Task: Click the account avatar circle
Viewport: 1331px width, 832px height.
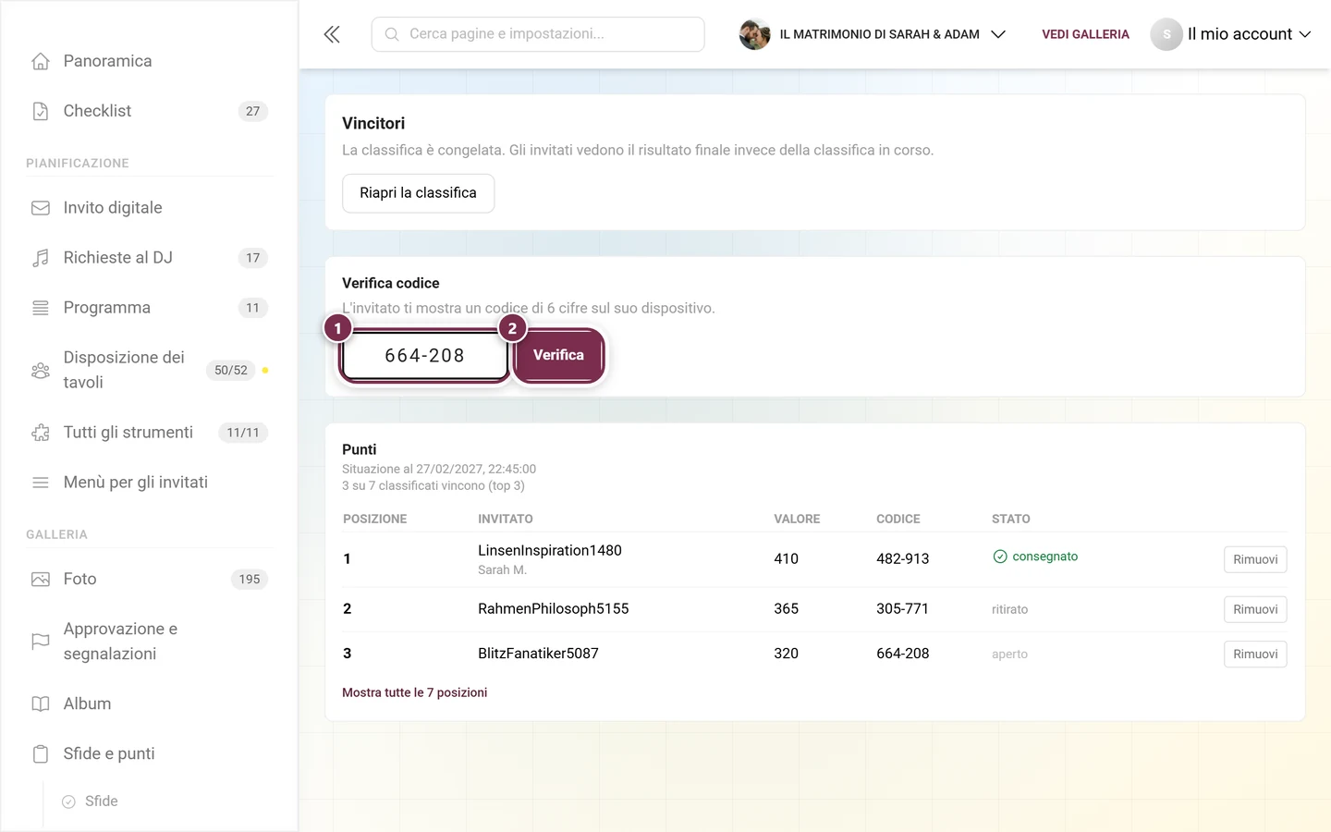Action: pyautogui.click(x=1166, y=34)
